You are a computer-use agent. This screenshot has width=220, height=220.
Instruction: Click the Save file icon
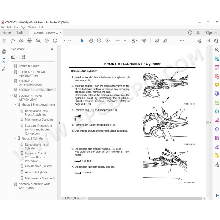pos(4,41)
